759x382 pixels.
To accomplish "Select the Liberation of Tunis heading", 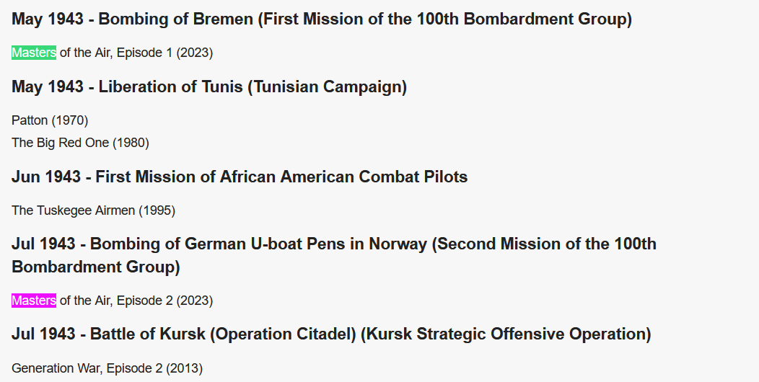I will (209, 86).
